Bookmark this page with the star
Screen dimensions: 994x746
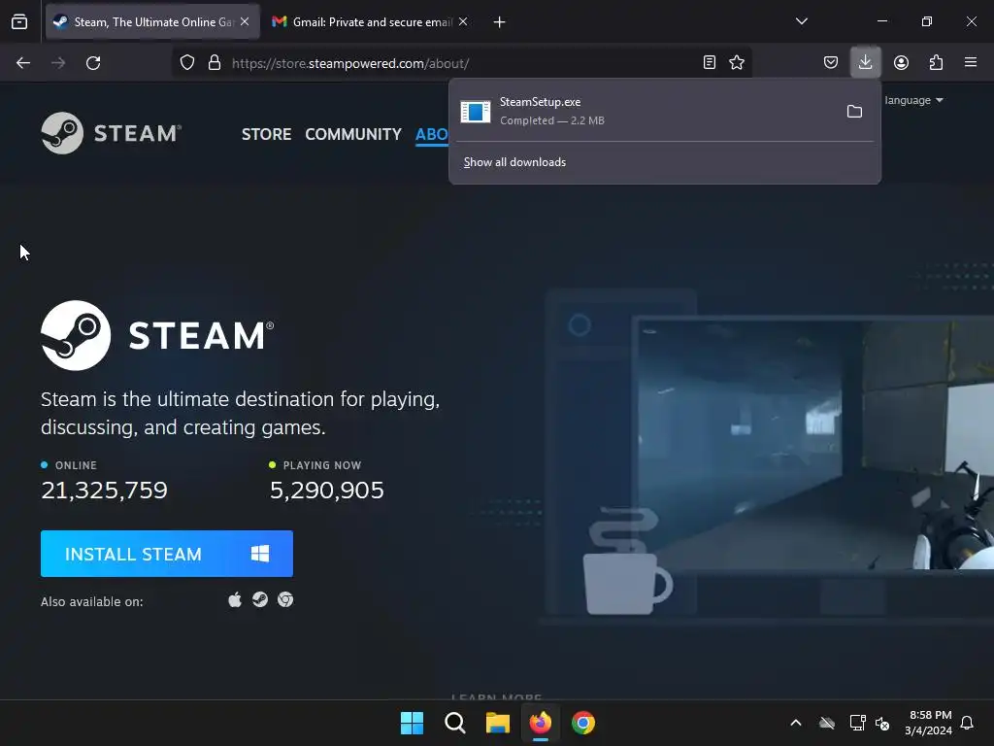coord(737,63)
